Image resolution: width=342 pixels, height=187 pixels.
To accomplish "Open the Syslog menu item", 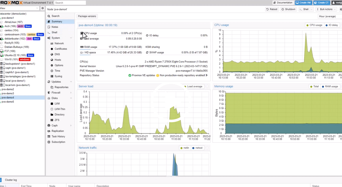I will click(x=60, y=76).
